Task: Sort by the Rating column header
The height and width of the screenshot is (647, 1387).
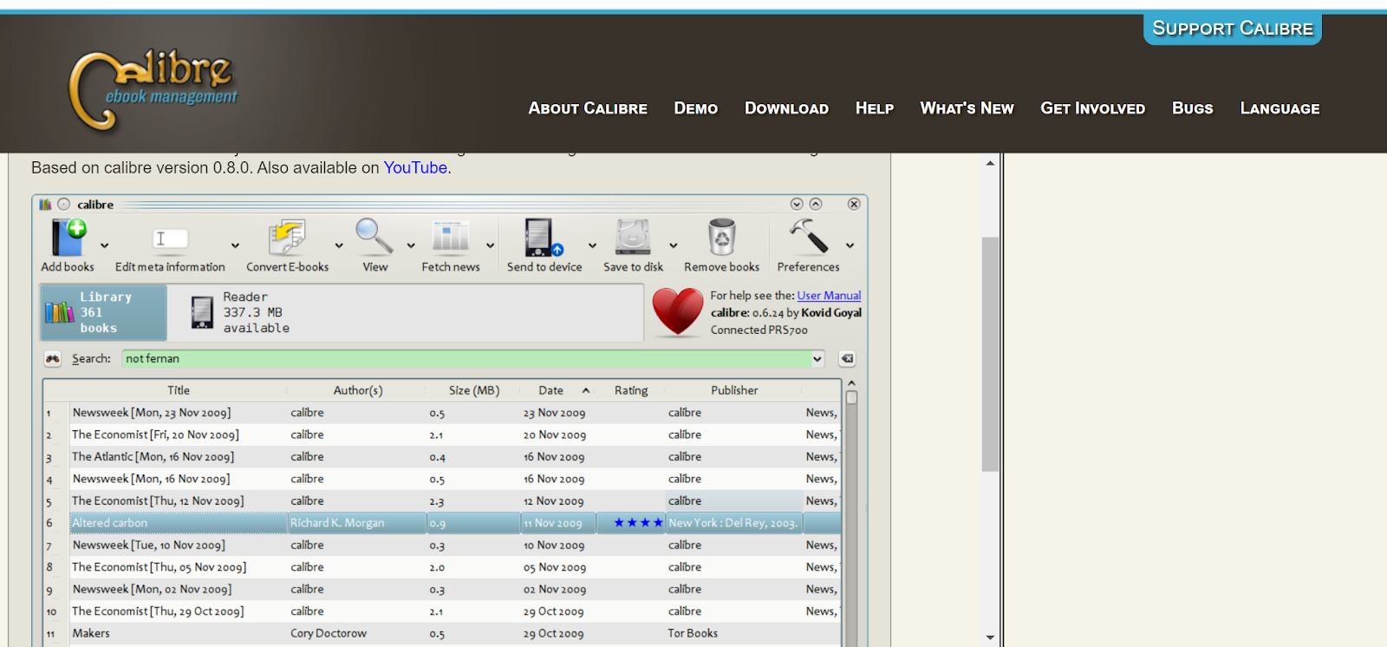Action: point(631,391)
